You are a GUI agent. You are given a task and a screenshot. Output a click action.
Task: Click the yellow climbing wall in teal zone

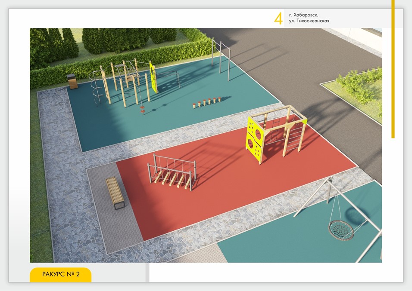click(x=153, y=77)
